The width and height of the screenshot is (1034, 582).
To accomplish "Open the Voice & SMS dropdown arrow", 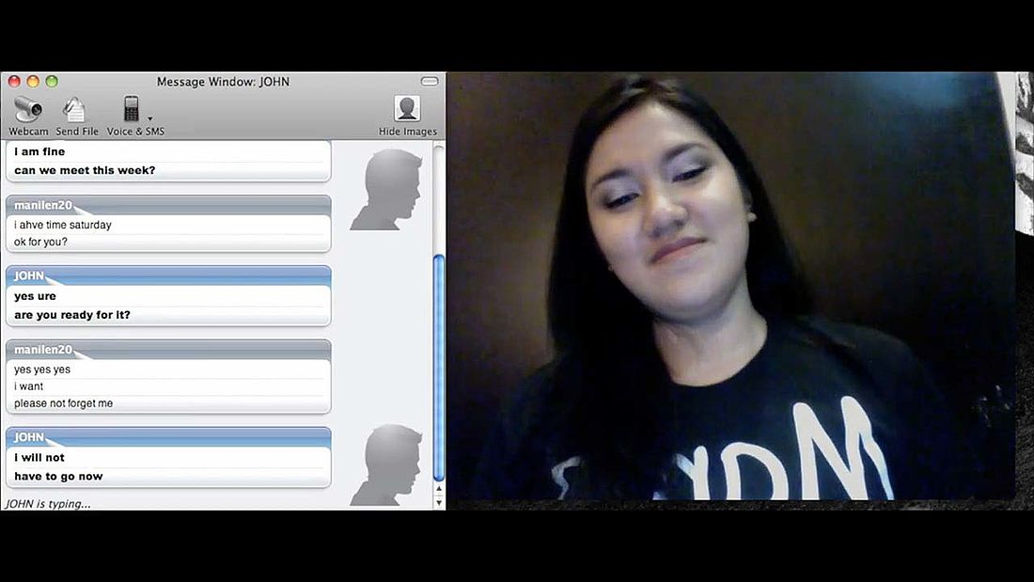I will pos(150,118).
